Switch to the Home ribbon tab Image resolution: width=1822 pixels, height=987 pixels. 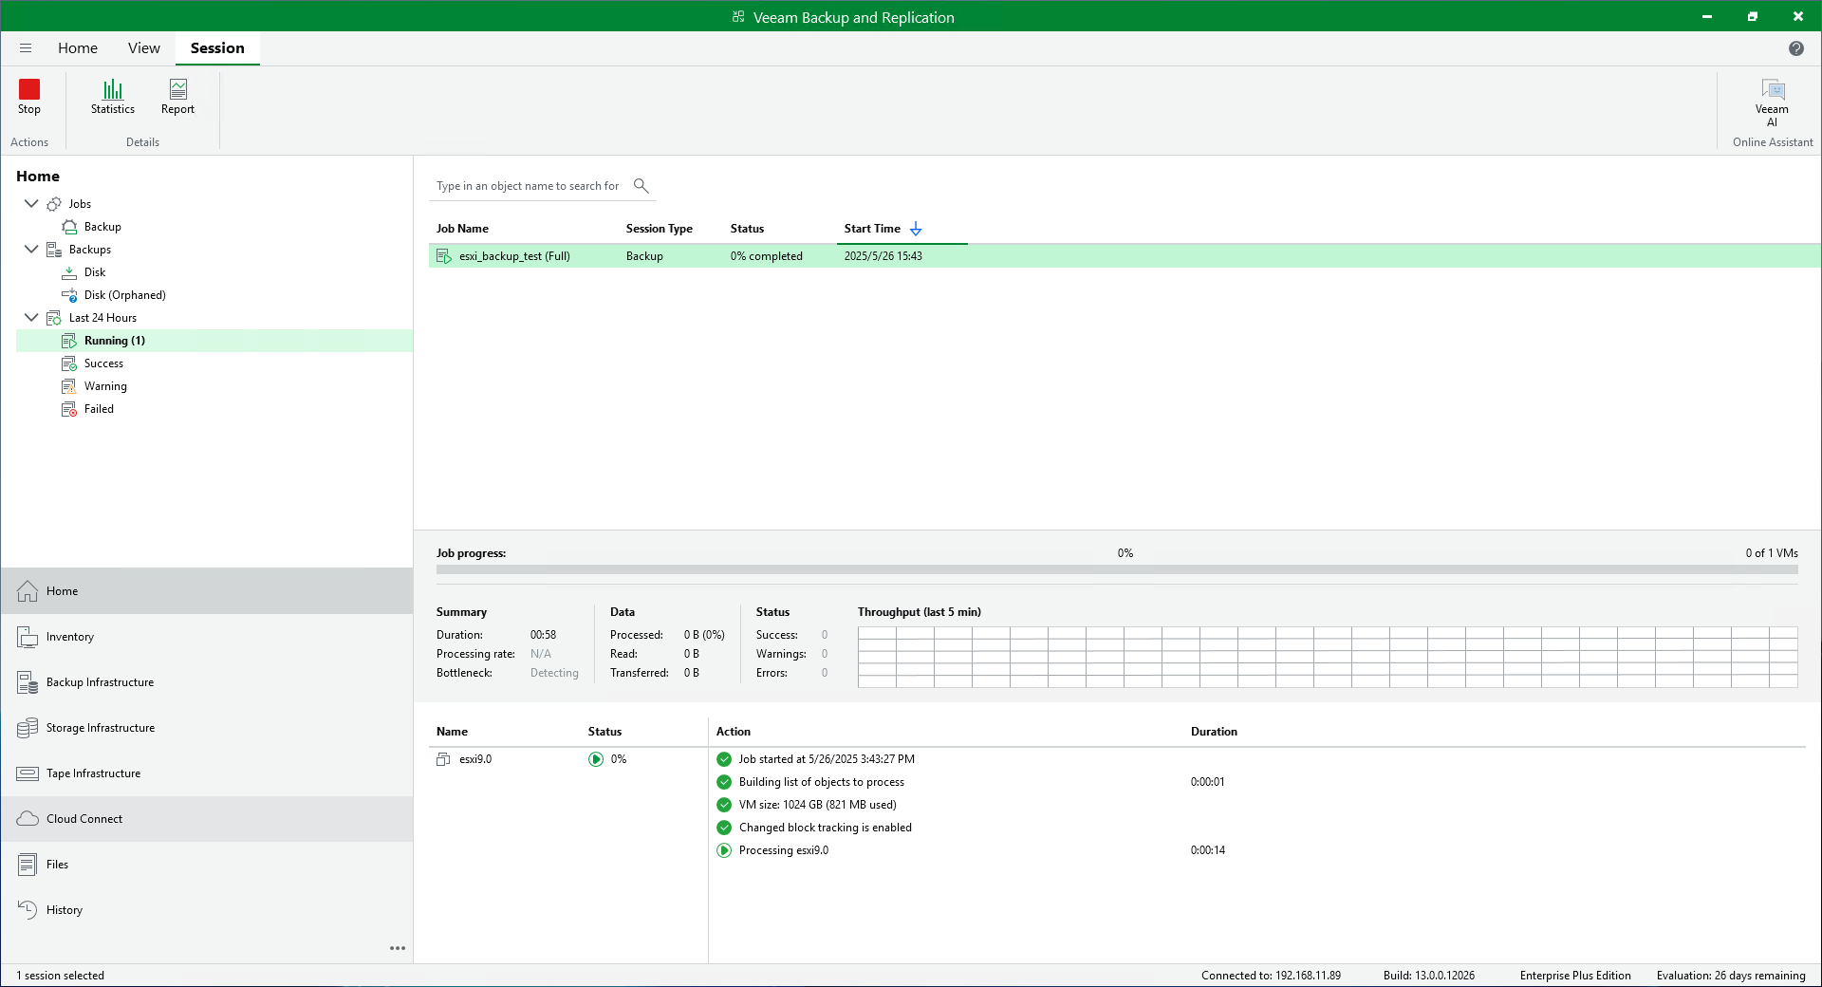(78, 48)
